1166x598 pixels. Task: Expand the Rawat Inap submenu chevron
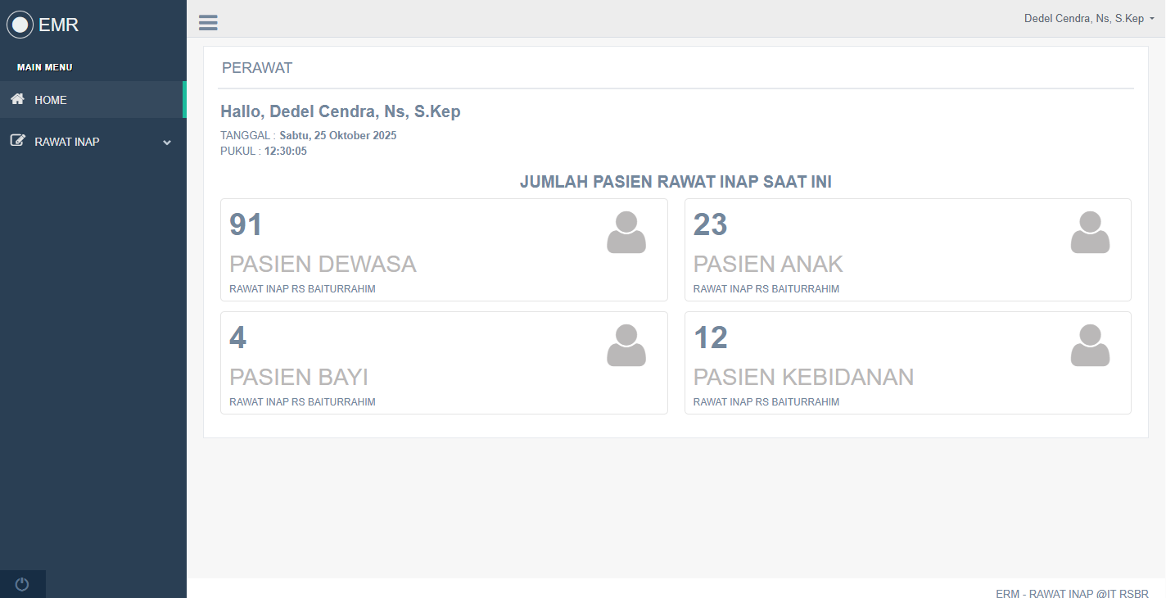point(167,142)
